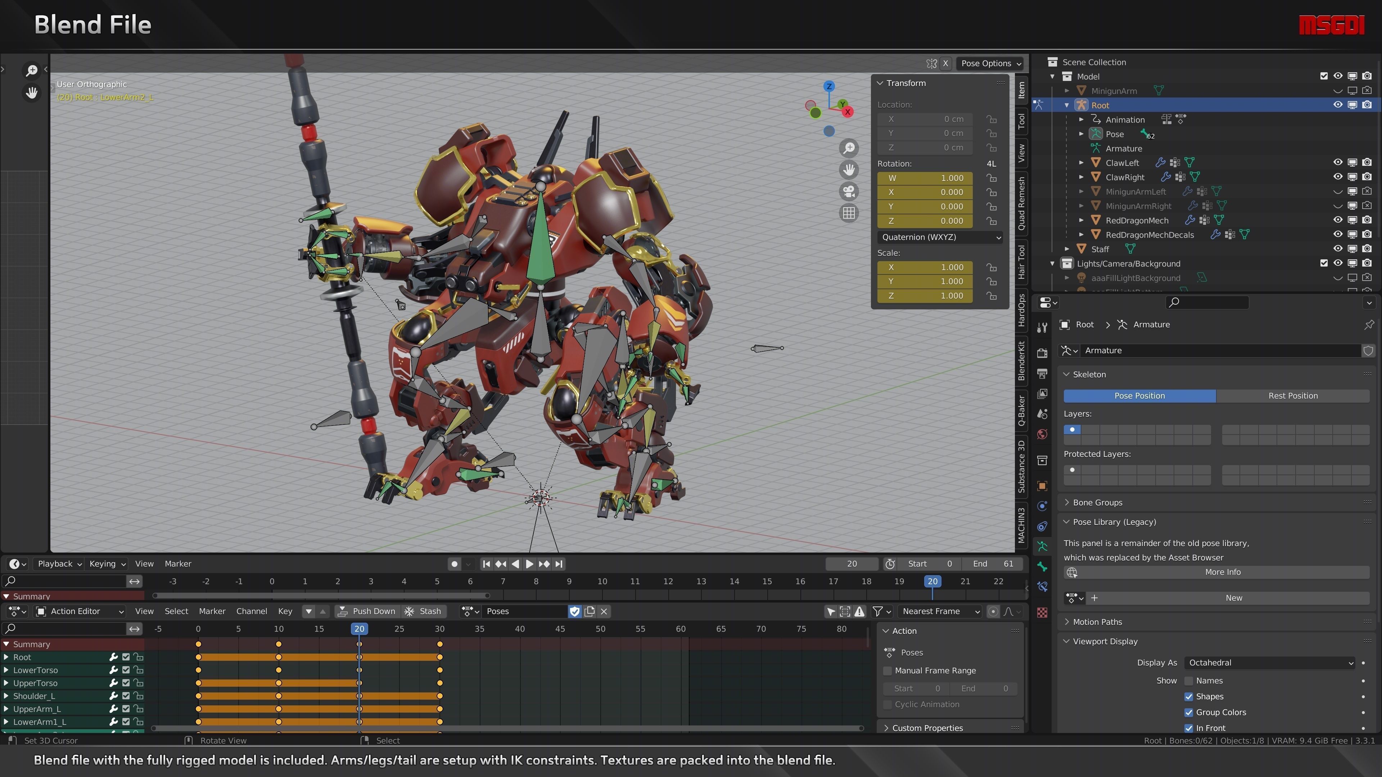Open the Octahedral Display As dropdown
Viewport: 1382px width, 777px height.
click(x=1270, y=663)
